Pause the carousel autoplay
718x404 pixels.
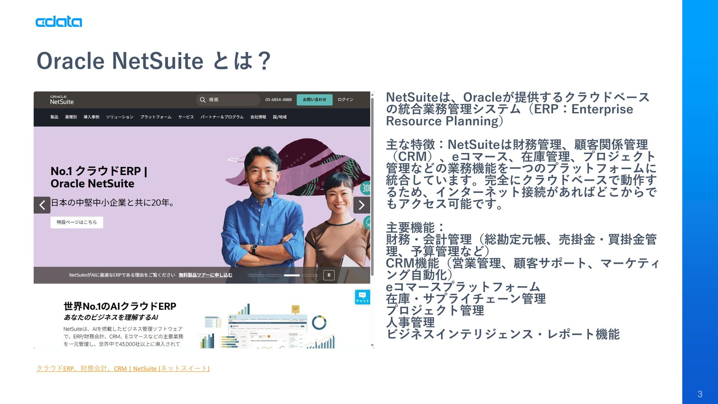point(329,275)
